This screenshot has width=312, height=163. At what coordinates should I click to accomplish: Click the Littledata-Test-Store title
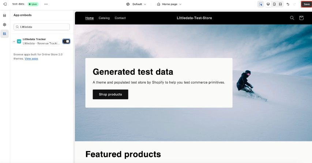point(194,18)
